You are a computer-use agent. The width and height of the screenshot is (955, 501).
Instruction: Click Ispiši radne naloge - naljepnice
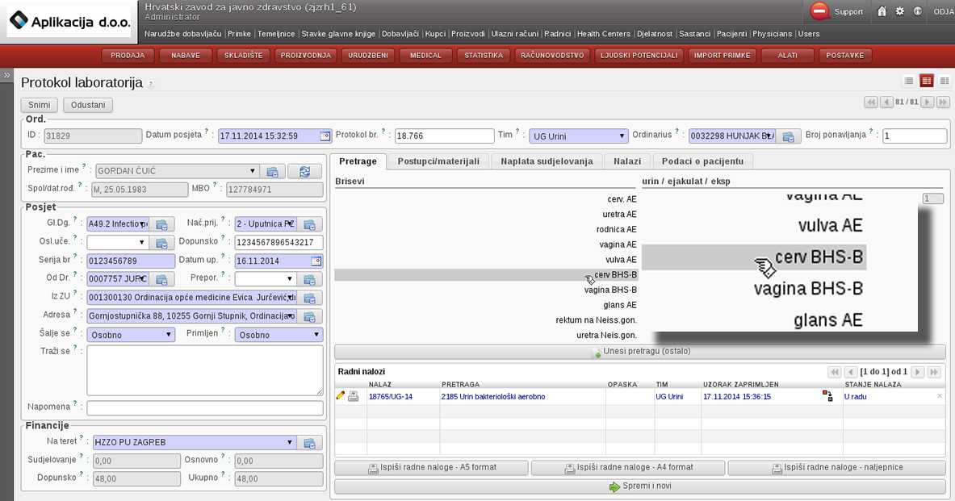837,467
